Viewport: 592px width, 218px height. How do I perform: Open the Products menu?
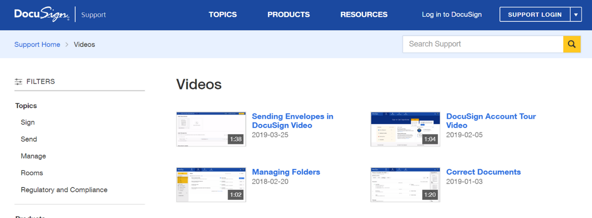pyautogui.click(x=288, y=14)
